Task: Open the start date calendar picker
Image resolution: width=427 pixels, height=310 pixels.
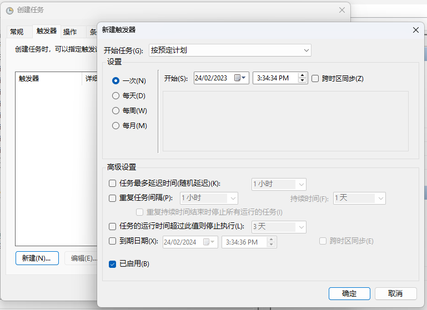Action: [x=240, y=78]
